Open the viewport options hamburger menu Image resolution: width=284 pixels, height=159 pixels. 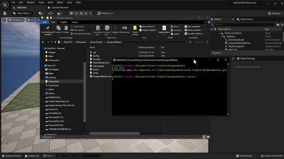(4, 20)
